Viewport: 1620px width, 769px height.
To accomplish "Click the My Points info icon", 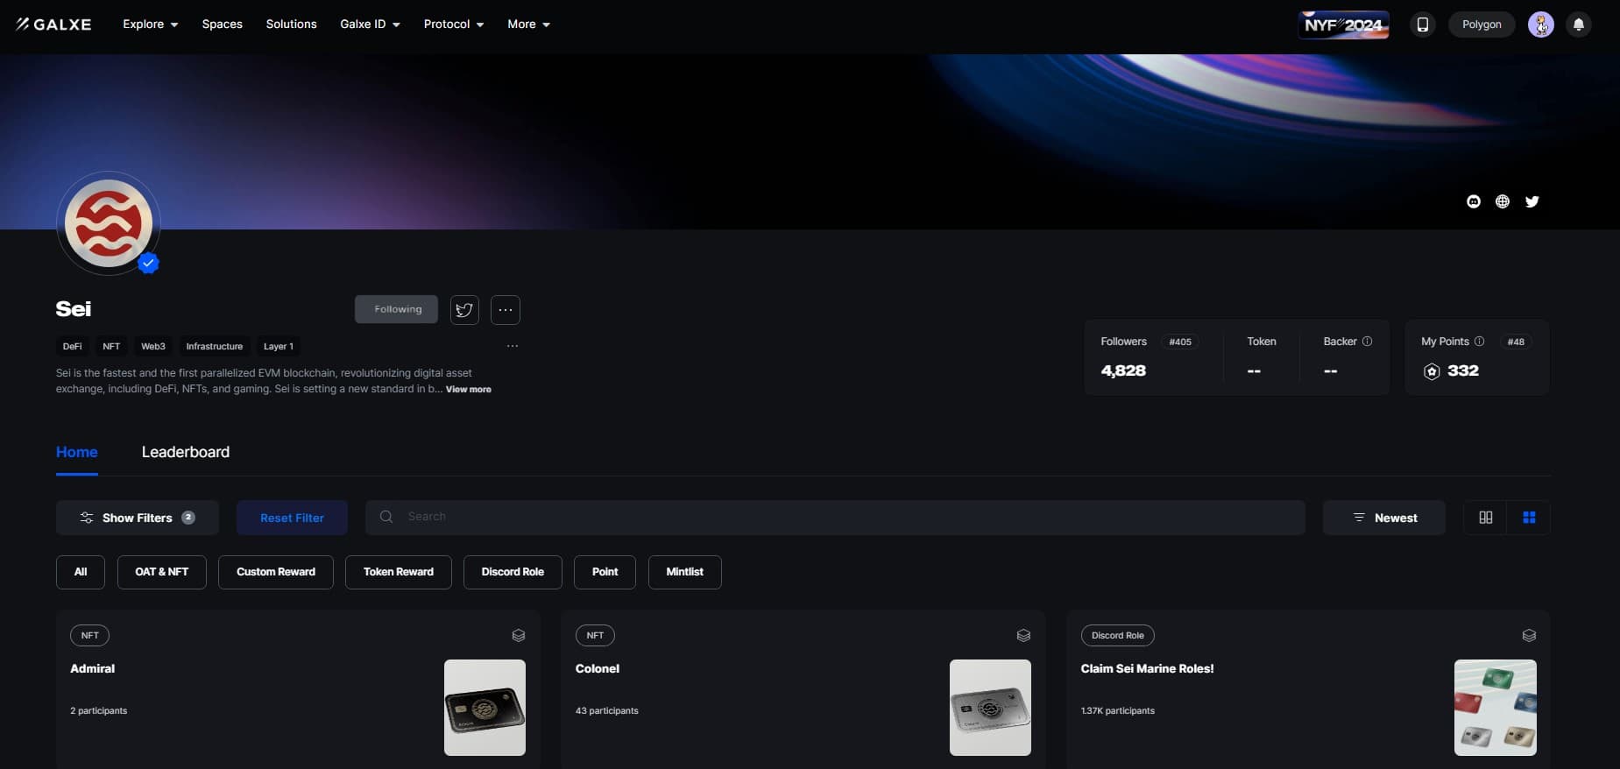I will pos(1479,342).
